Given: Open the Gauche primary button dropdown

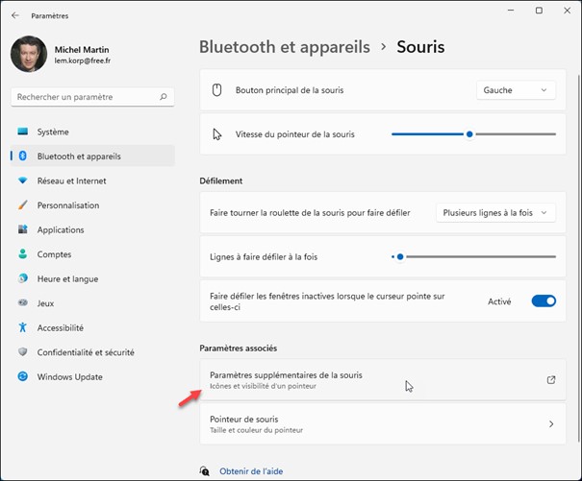Looking at the screenshot, I should pyautogui.click(x=517, y=90).
